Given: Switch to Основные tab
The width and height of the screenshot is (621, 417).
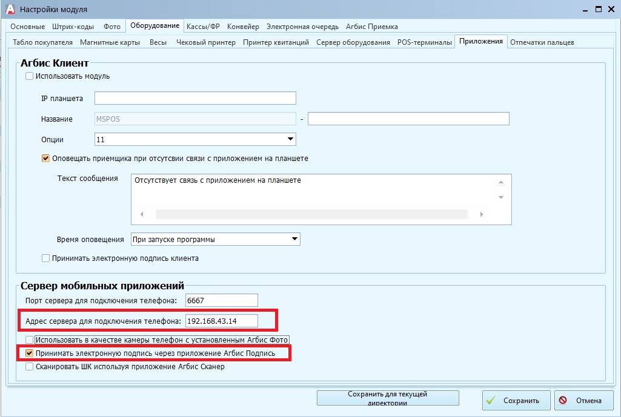Looking at the screenshot, I should [x=28, y=27].
